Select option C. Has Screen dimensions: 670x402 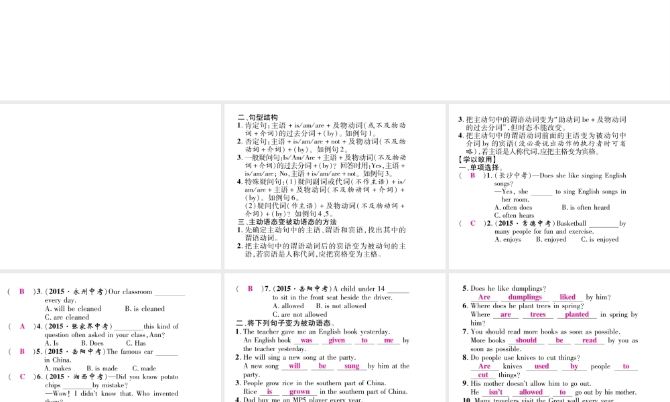[x=136, y=343]
